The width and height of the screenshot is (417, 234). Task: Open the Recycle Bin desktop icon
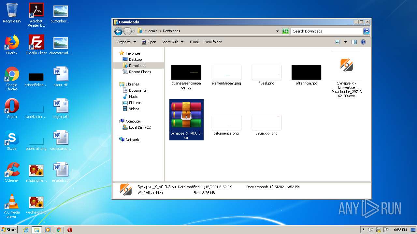pyautogui.click(x=12, y=13)
